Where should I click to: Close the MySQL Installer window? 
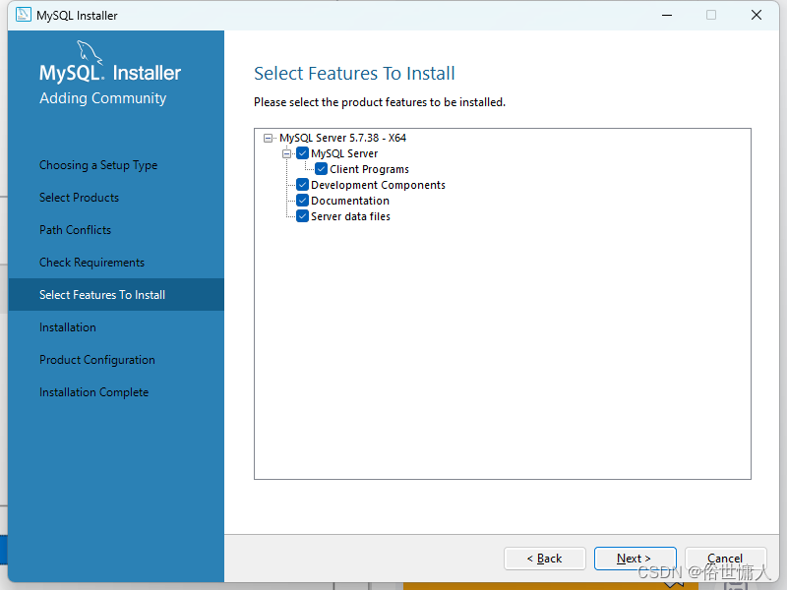757,15
